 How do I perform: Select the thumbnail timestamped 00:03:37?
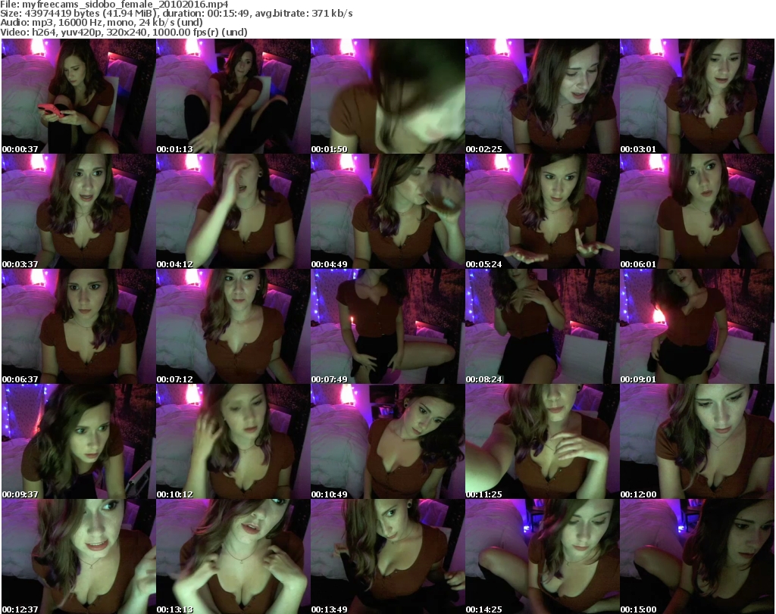click(x=78, y=211)
